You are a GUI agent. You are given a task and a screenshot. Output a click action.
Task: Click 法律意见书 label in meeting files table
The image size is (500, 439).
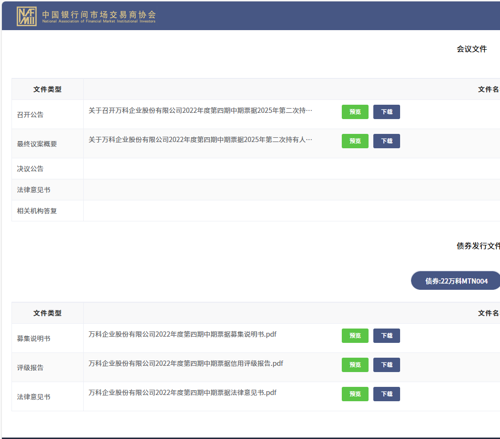point(34,190)
